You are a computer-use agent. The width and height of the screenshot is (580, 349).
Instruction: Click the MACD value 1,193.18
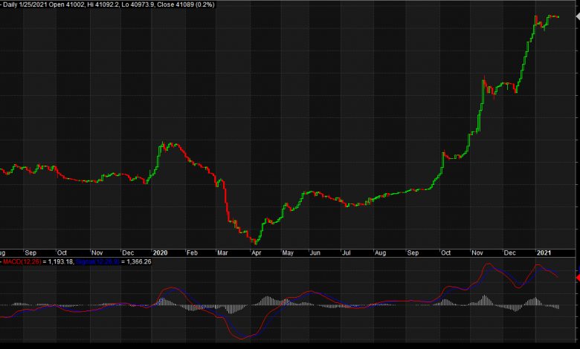pos(61,262)
